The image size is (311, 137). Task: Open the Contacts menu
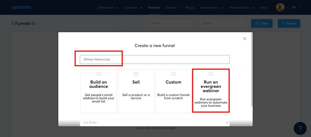pos(133,7)
